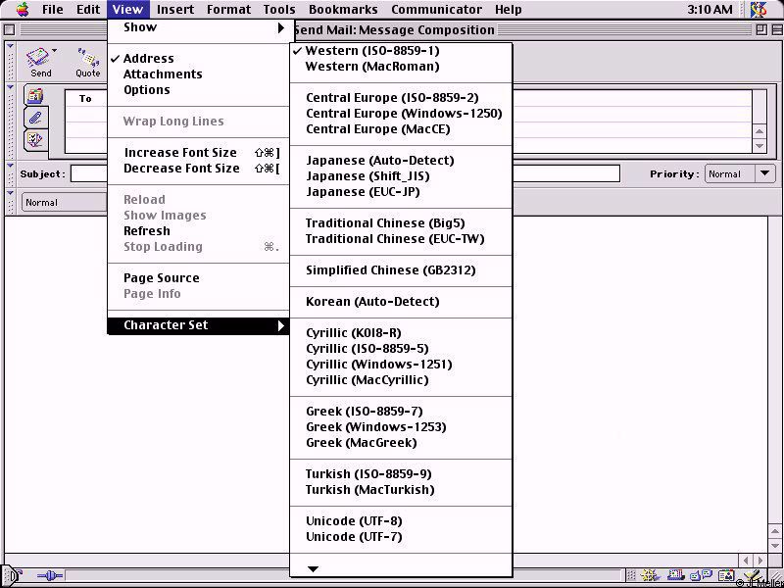Click the message body scroll down arrow
784x588 pixels.
(x=774, y=544)
